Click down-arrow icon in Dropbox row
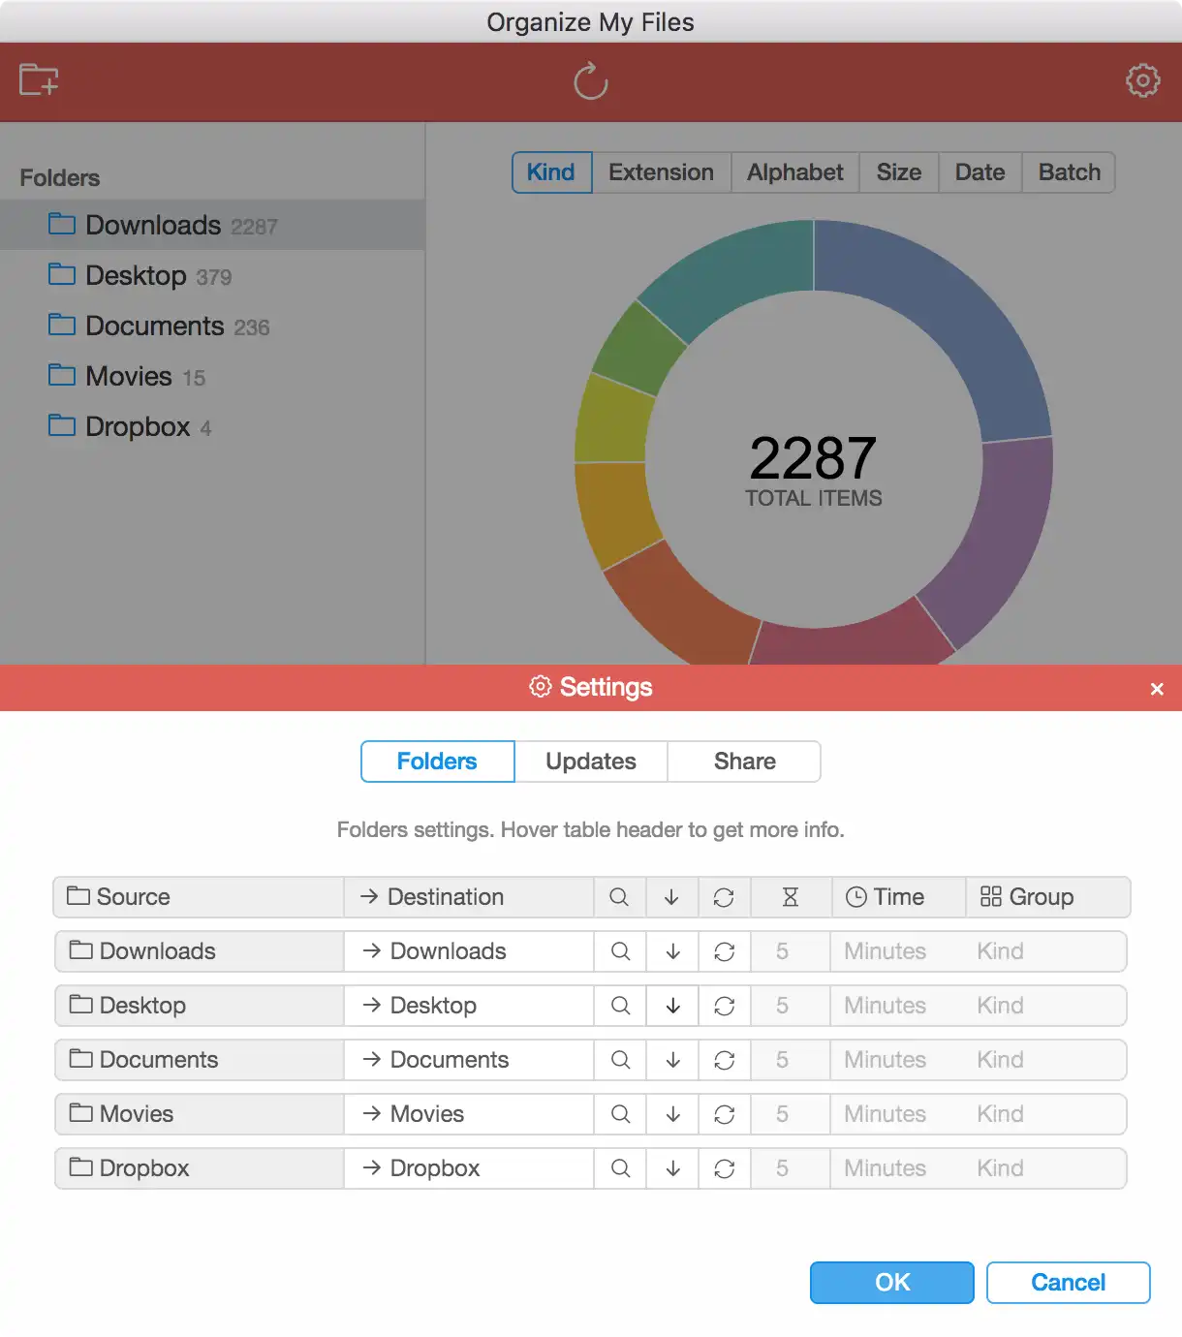The width and height of the screenshot is (1182, 1337). coord(672,1168)
